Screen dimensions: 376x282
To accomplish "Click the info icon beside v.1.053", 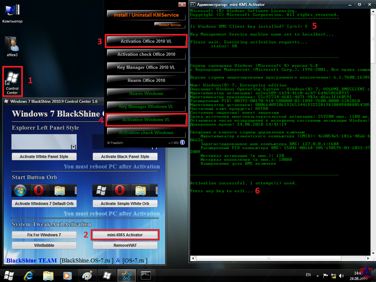I will coord(182,142).
